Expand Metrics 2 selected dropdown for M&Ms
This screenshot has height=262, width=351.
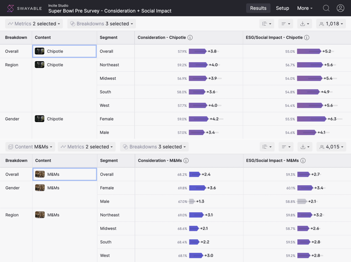[87, 147]
